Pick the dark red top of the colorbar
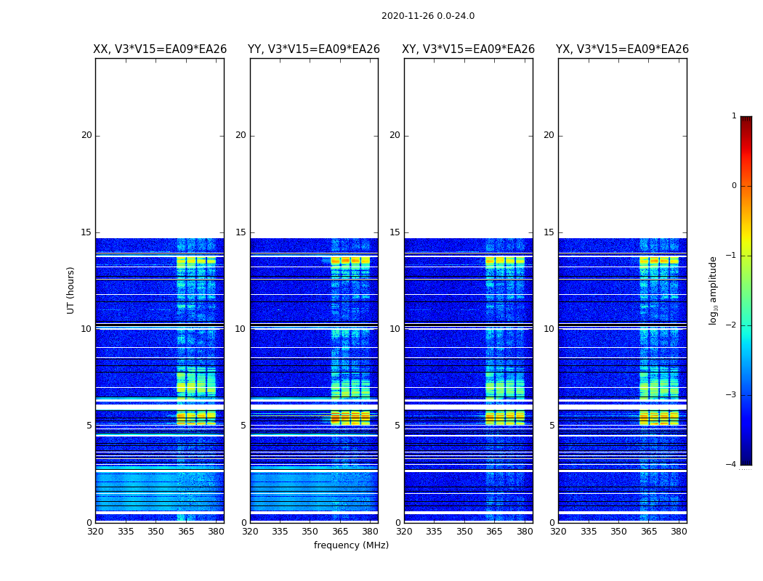This screenshot has width=763, height=581. 746,121
